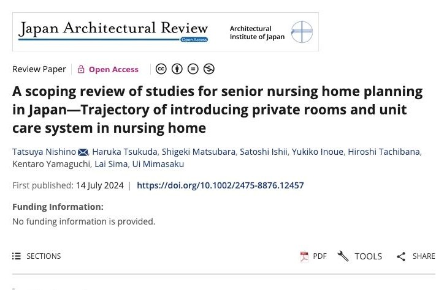Click the Open Access label link

pos(113,70)
